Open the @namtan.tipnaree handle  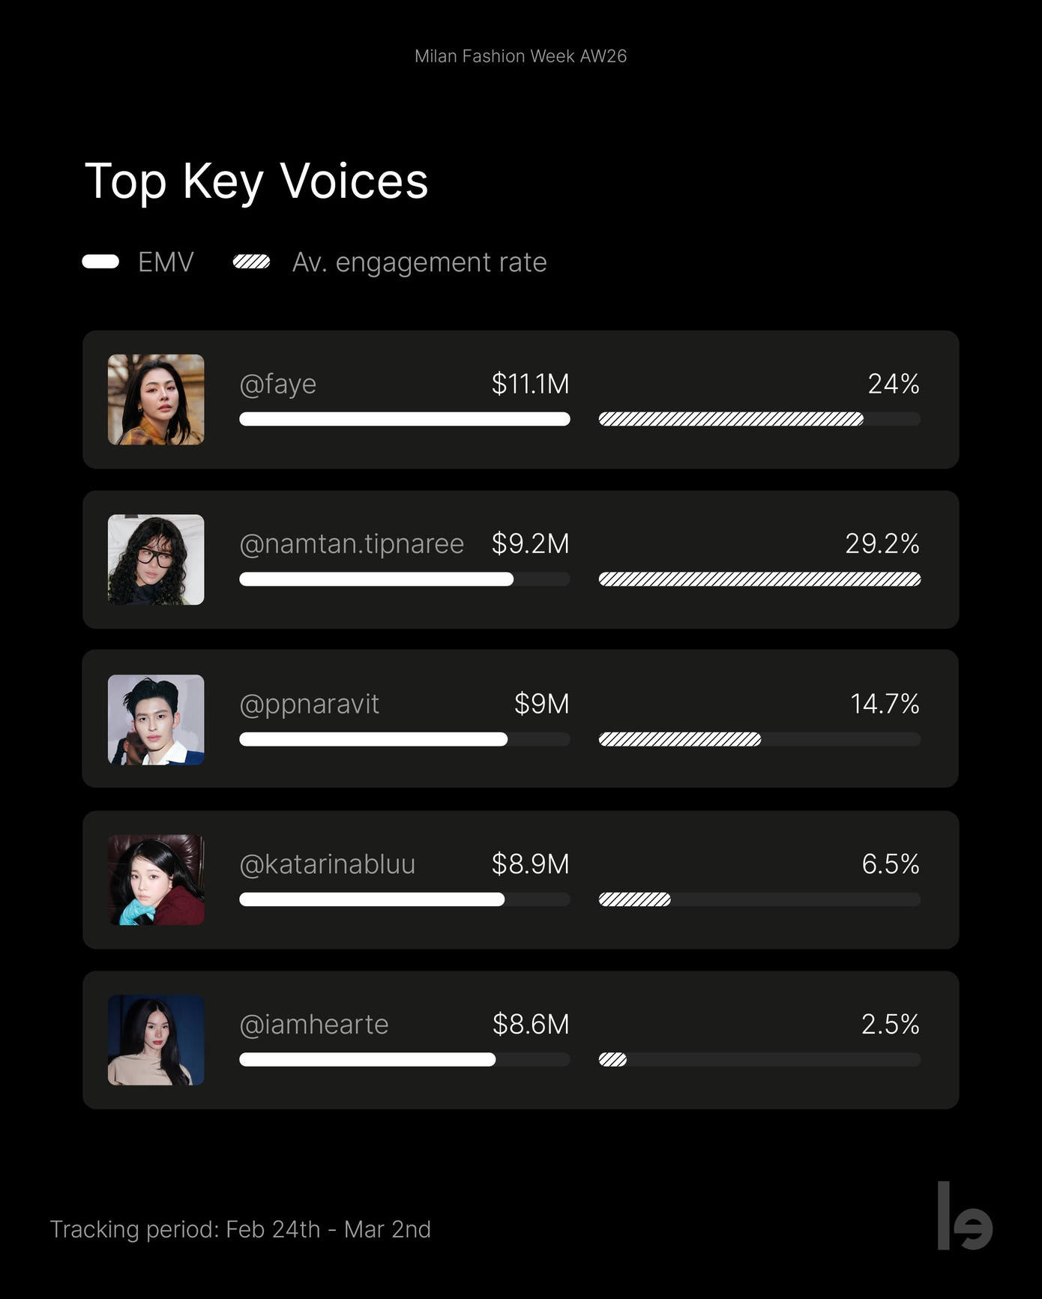point(351,543)
